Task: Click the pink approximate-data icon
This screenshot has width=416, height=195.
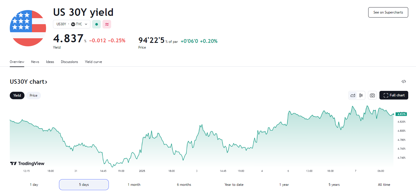Action: [x=107, y=24]
